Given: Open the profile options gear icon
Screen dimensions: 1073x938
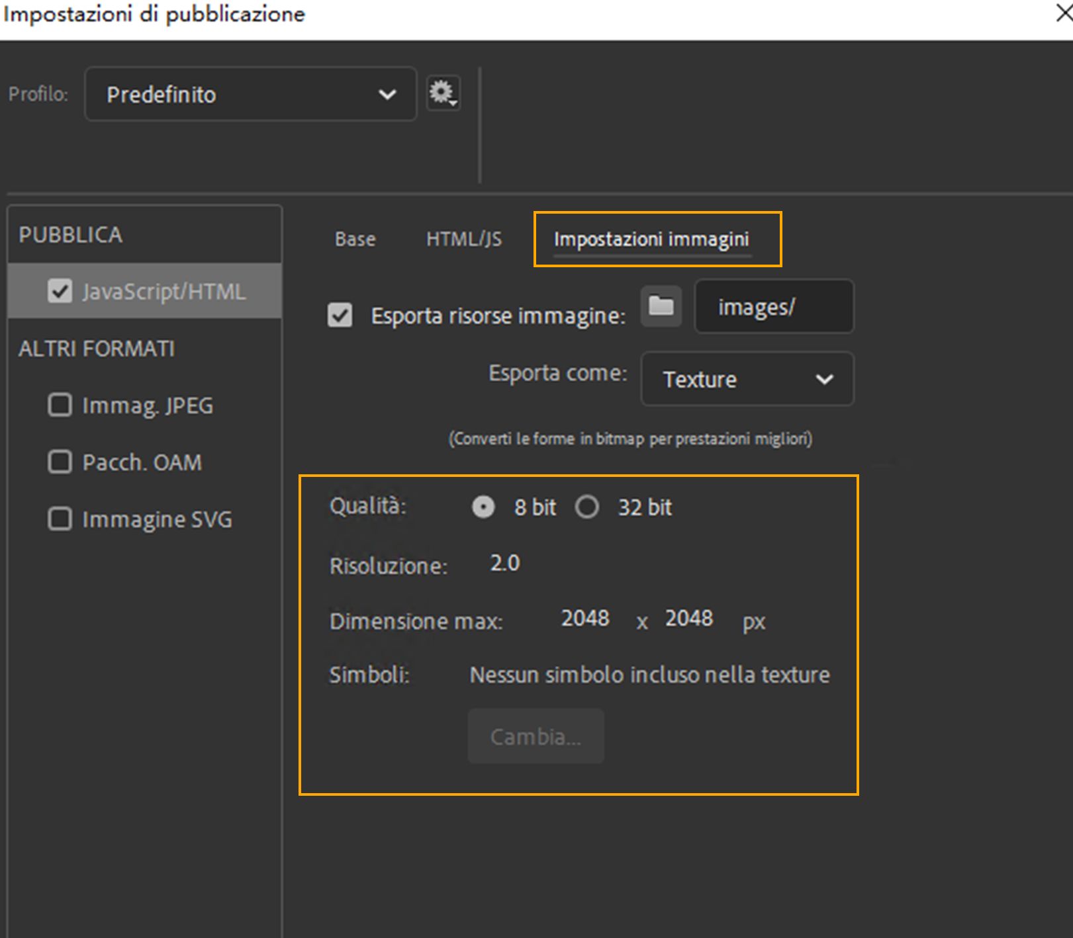Looking at the screenshot, I should point(443,94).
